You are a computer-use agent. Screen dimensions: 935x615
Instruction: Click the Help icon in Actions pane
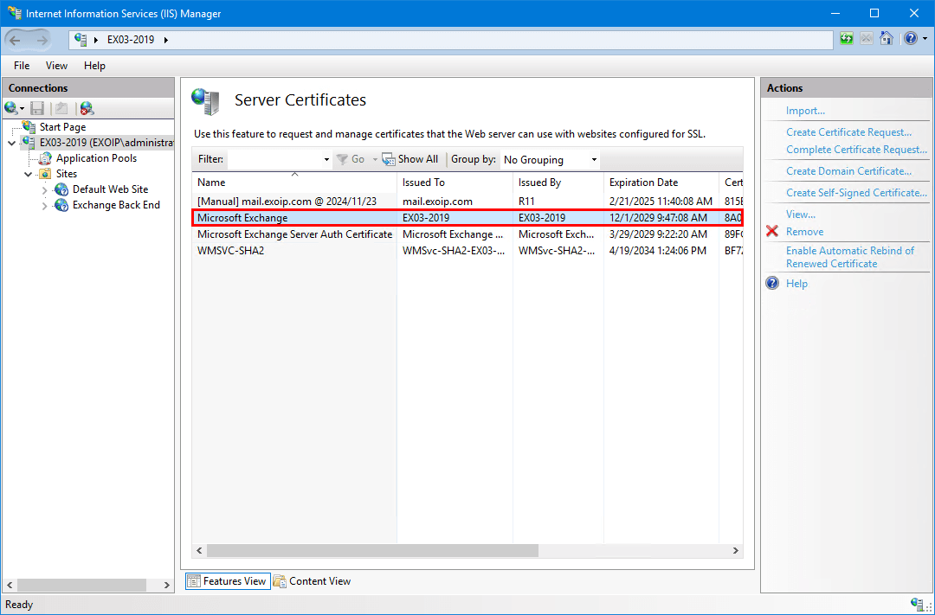pos(772,283)
